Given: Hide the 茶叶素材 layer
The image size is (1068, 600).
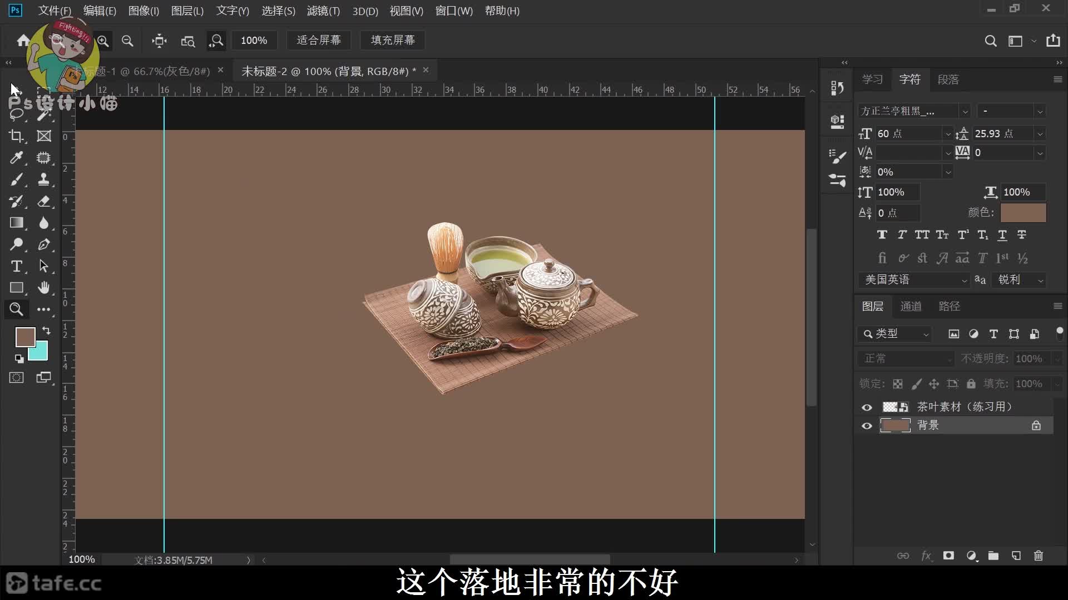Looking at the screenshot, I should pyautogui.click(x=867, y=407).
